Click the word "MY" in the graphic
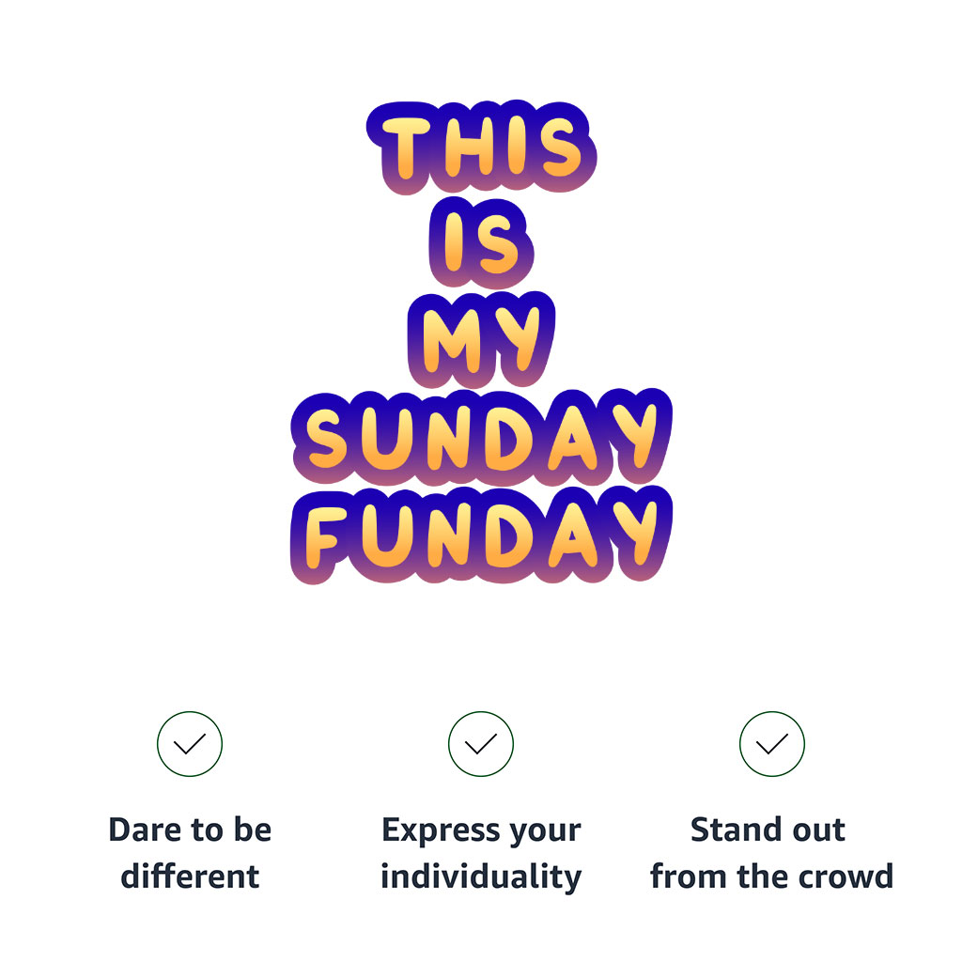The height and width of the screenshot is (962, 962). tap(481, 340)
